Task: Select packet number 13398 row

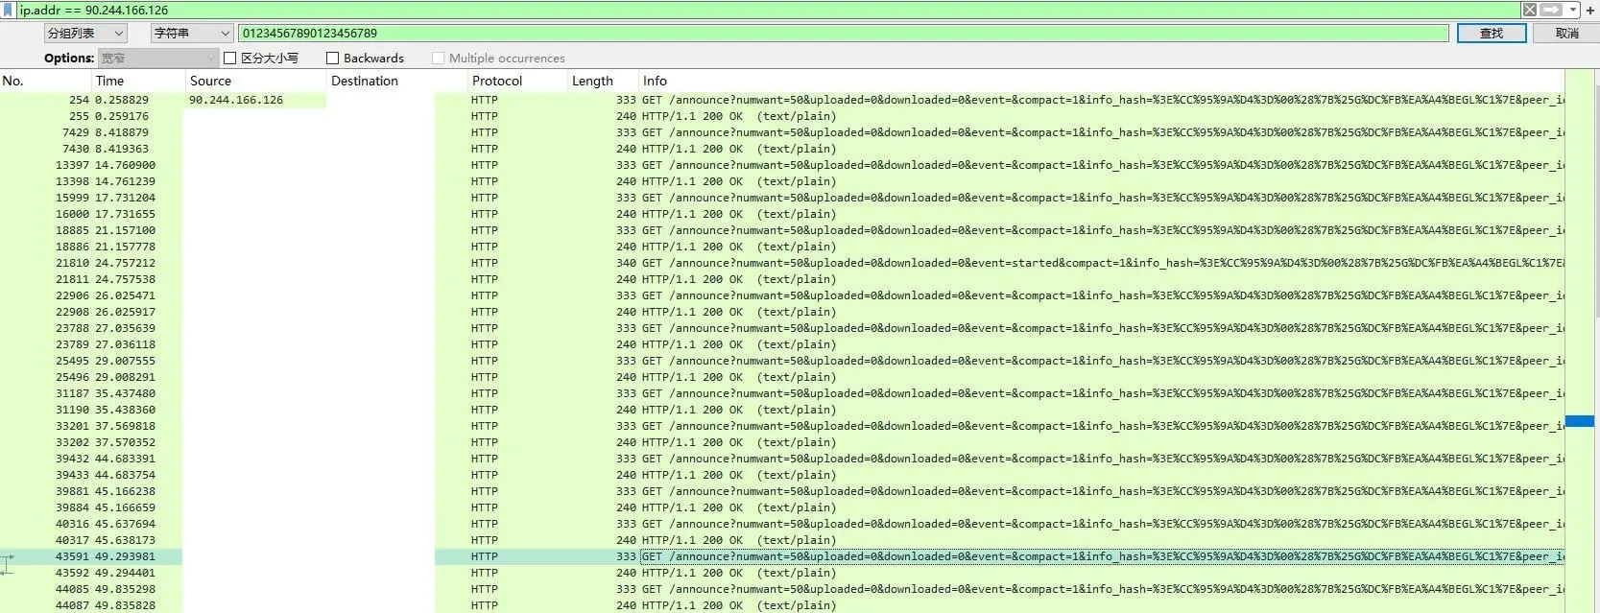Action: [x=782, y=181]
